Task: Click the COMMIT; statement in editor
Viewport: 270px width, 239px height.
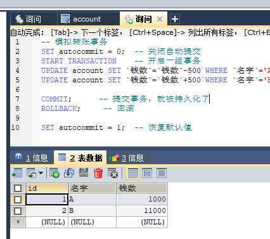Action: pyautogui.click(x=56, y=99)
